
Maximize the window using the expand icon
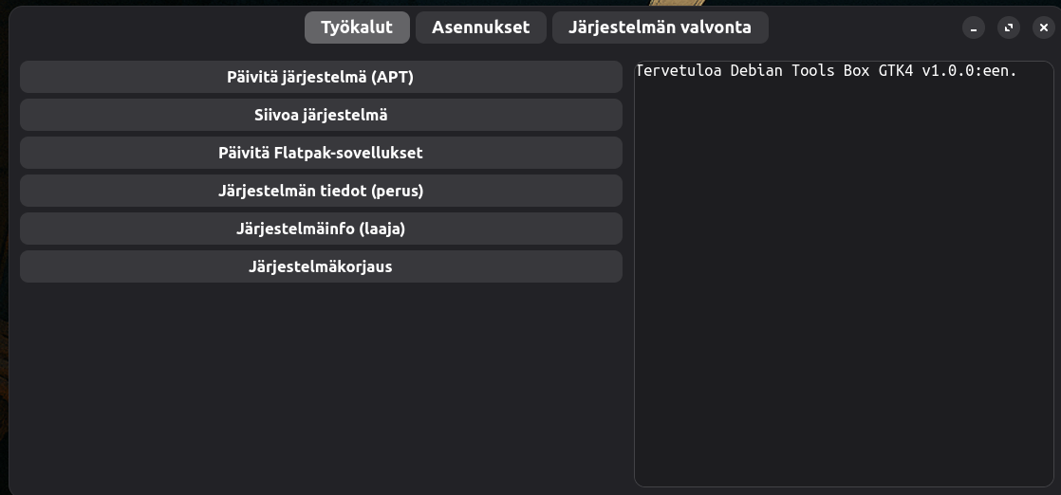coord(1009,27)
